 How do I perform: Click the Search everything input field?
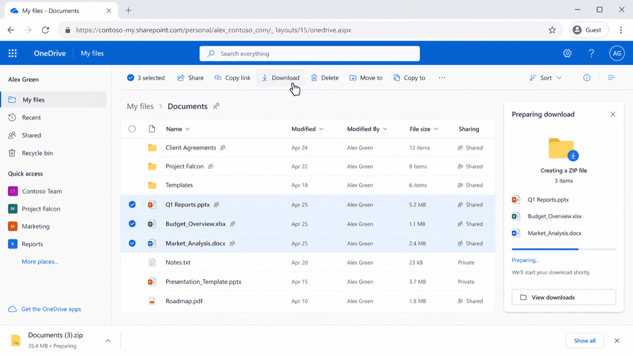(310, 53)
